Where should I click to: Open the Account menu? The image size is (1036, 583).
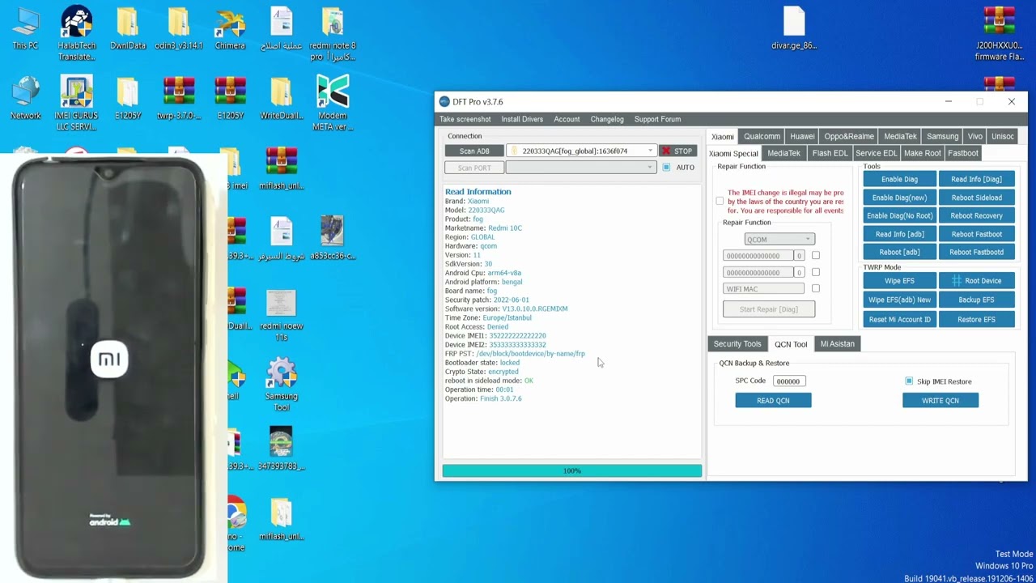pos(567,119)
